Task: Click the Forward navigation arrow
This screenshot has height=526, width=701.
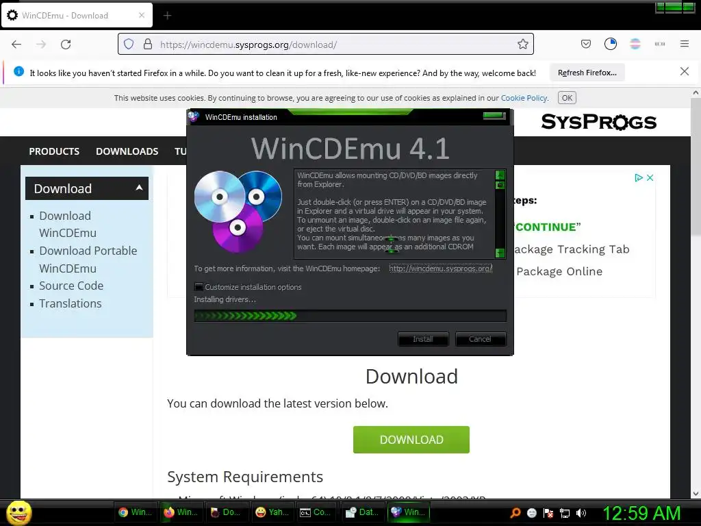Action: tap(41, 45)
